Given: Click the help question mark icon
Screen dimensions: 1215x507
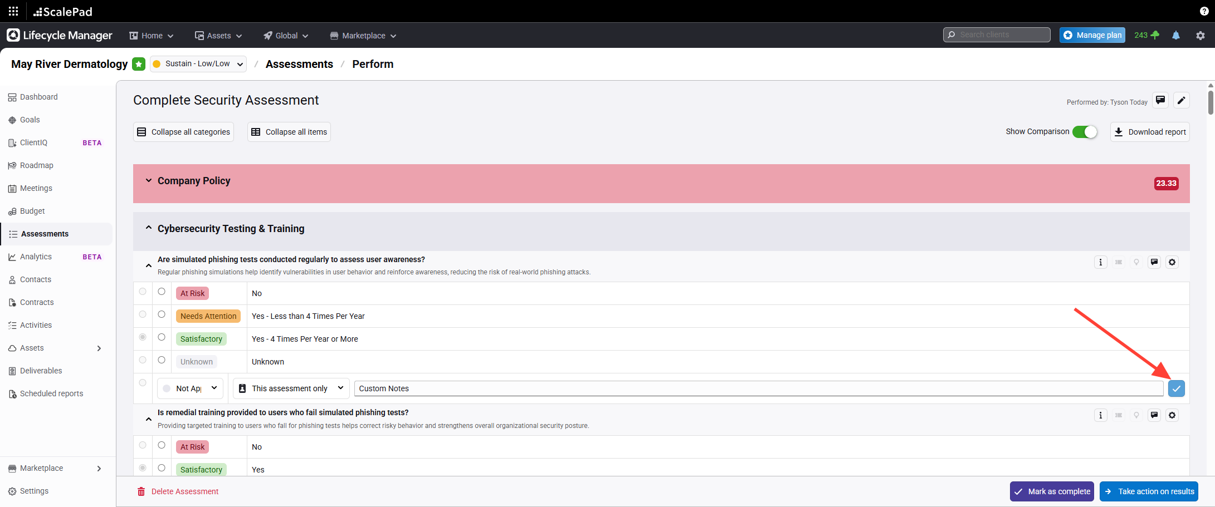Looking at the screenshot, I should tap(1204, 11).
